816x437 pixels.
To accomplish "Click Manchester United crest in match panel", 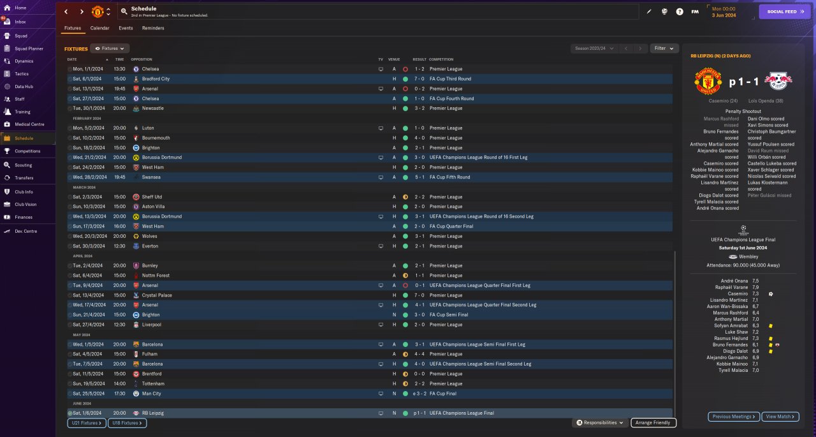I will click(708, 82).
